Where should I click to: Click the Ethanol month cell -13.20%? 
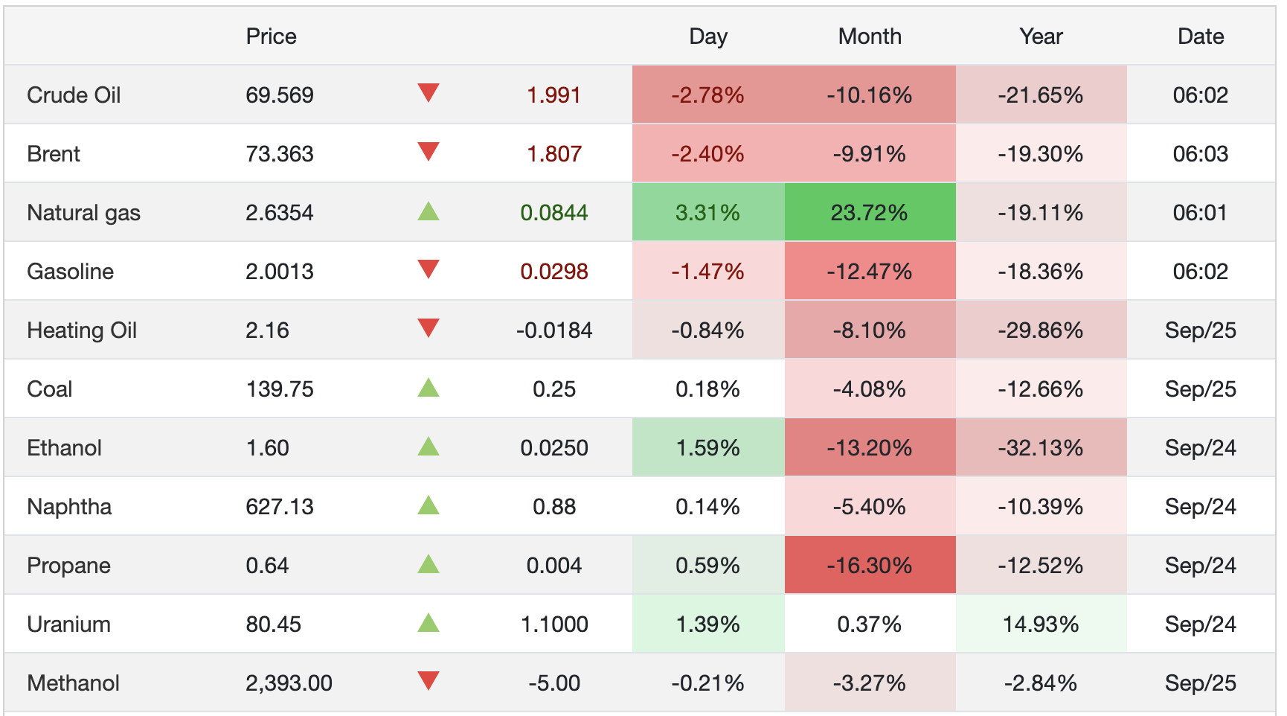870,447
